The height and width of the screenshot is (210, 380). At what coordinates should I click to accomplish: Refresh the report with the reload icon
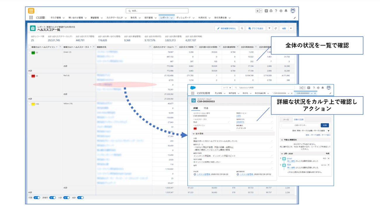click(275, 28)
